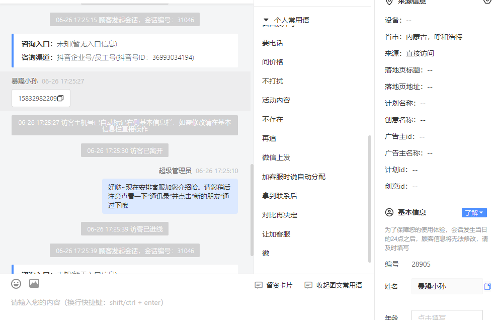
Task: Click the 访客手机号已自动标记 system notice
Action: (125, 125)
